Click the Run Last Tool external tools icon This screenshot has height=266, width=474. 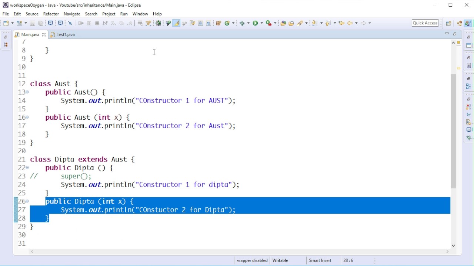(x=269, y=23)
